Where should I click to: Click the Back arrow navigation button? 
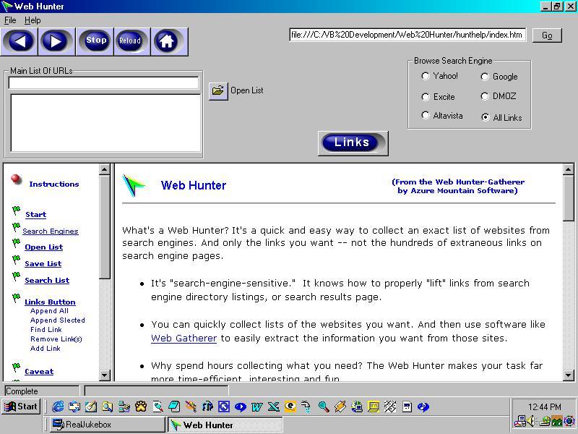[20, 41]
